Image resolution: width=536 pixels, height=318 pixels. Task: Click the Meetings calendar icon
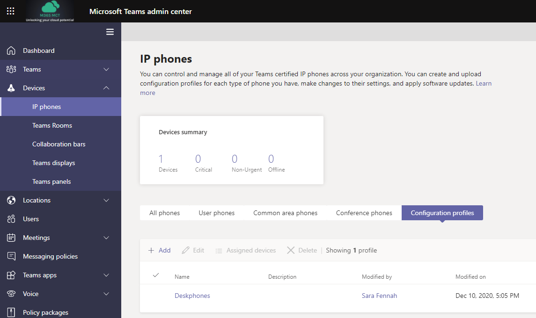11,237
